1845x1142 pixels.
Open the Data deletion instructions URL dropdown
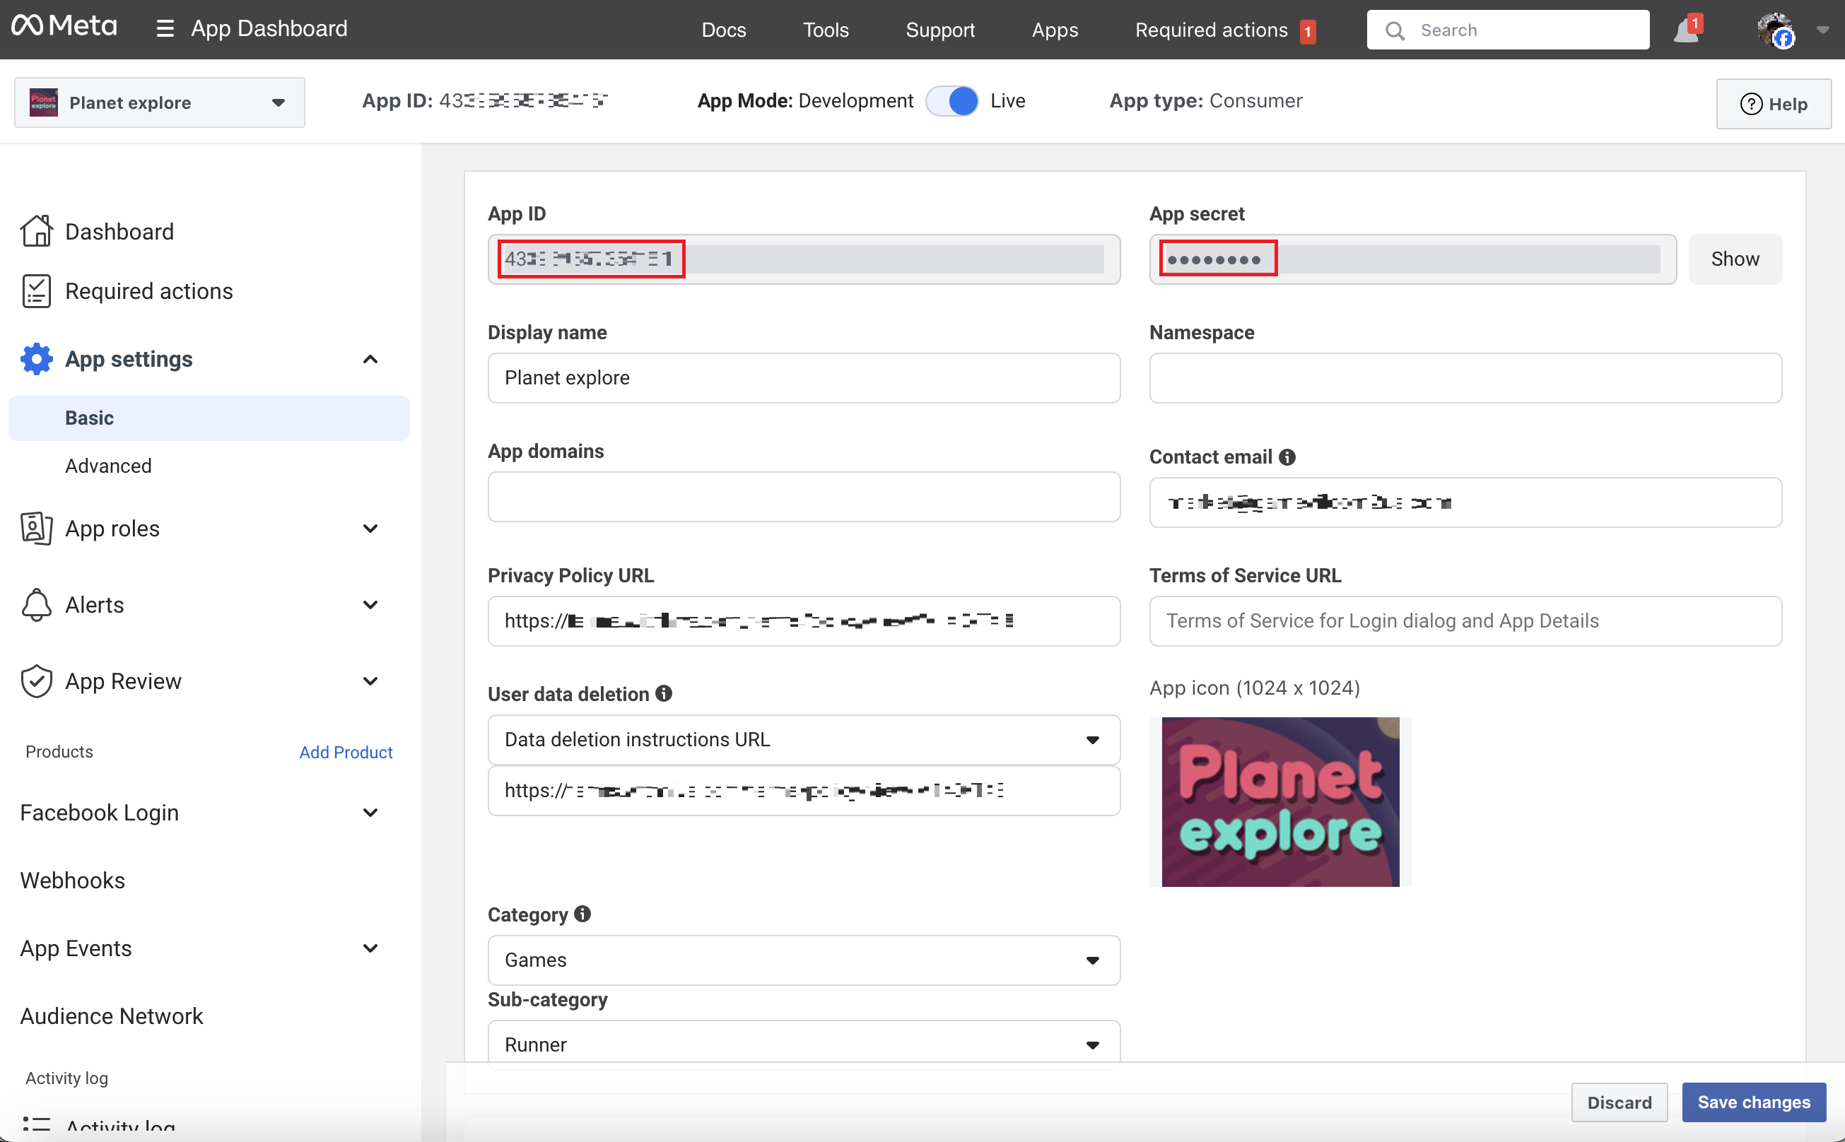tap(803, 739)
